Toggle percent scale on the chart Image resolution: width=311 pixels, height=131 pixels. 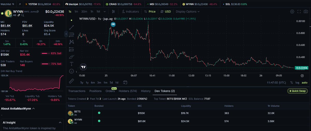click(x=292, y=82)
